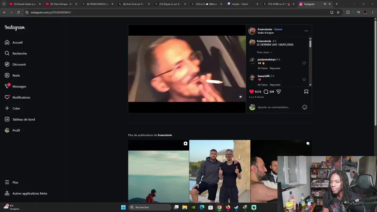Like baaaris06's comment

[x=304, y=79]
